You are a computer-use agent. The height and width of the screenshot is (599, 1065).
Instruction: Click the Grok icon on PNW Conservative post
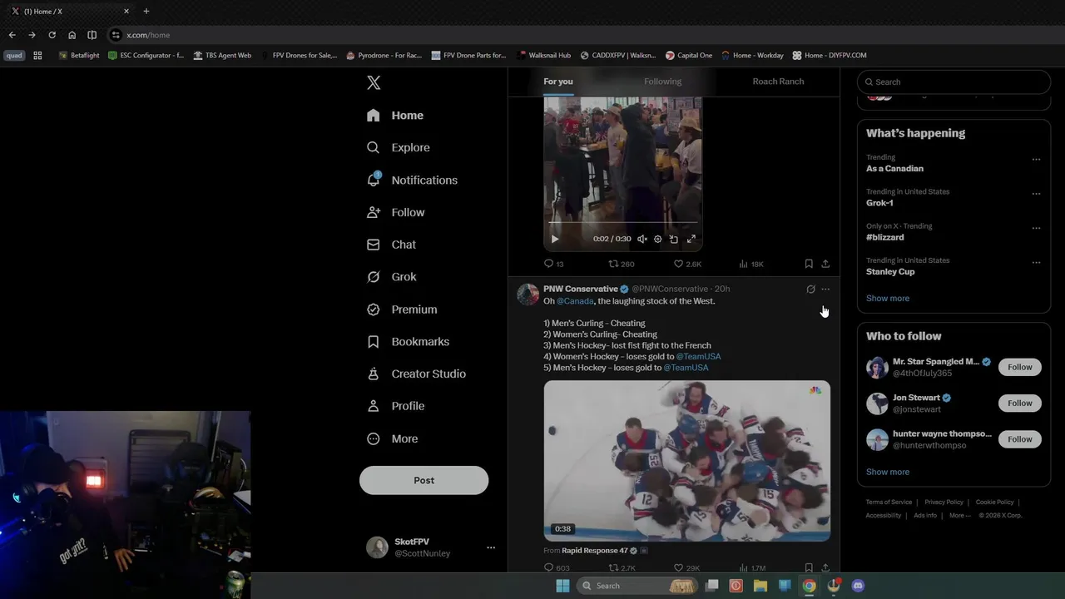click(x=810, y=290)
